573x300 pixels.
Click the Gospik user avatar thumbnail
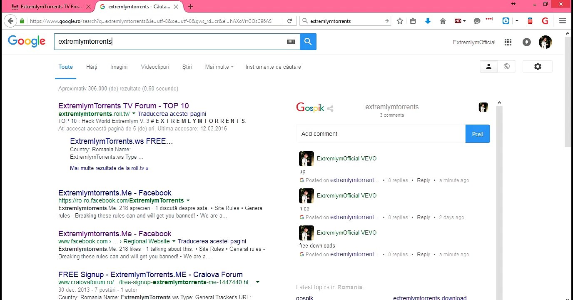coord(483,107)
